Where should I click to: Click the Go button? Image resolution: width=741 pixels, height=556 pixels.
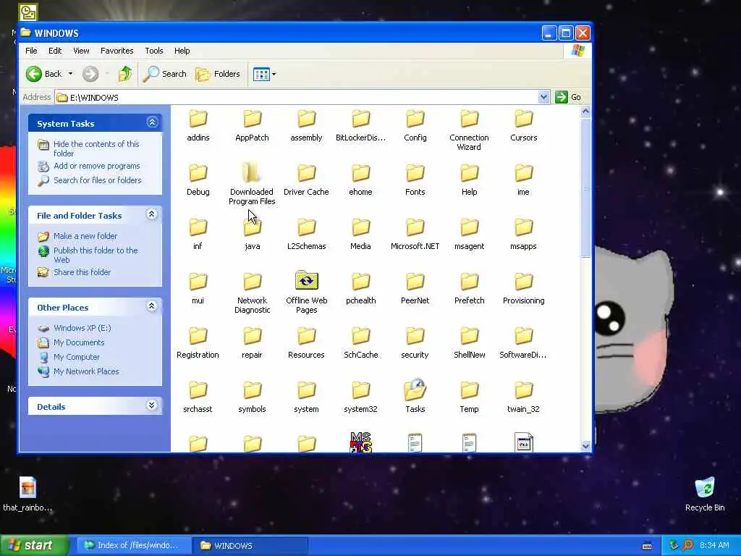click(x=569, y=97)
